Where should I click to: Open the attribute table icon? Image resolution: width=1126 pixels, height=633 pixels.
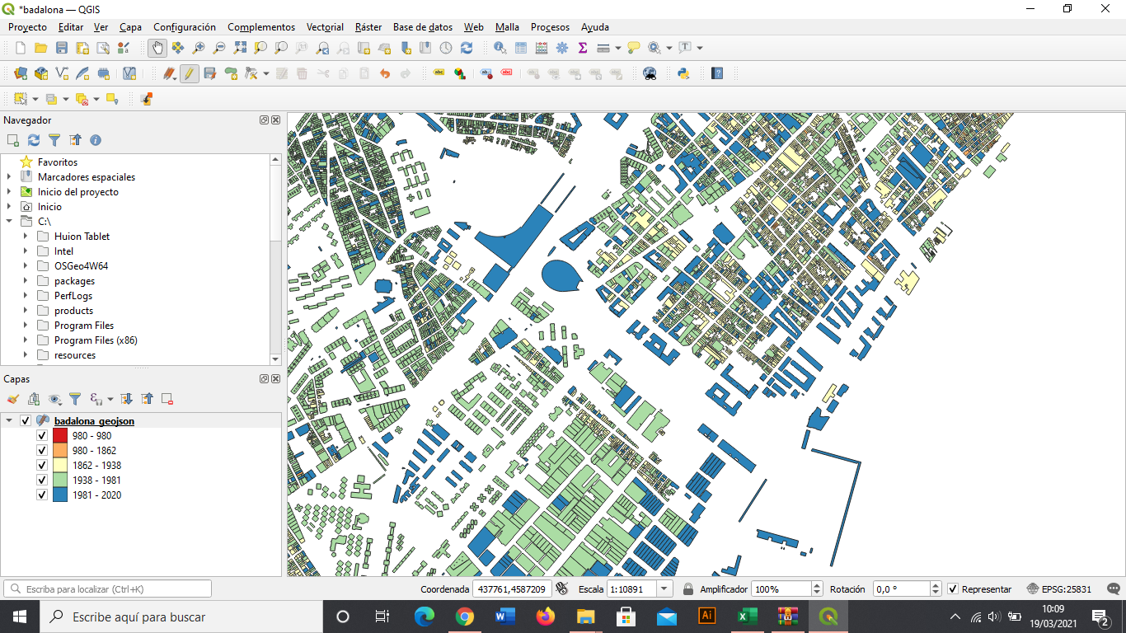521,48
